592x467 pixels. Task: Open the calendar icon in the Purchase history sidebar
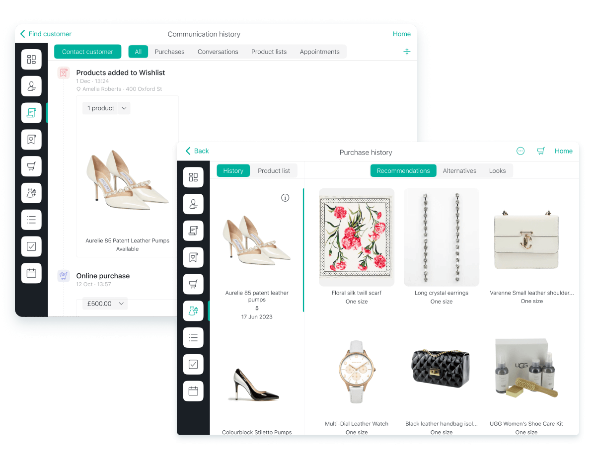click(193, 391)
